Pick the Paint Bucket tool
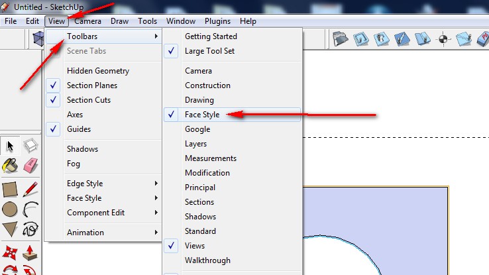 pyautogui.click(x=10, y=166)
